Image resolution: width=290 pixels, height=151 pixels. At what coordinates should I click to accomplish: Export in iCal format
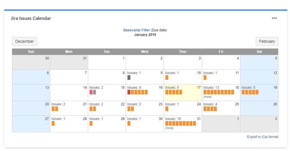[x=263, y=137]
